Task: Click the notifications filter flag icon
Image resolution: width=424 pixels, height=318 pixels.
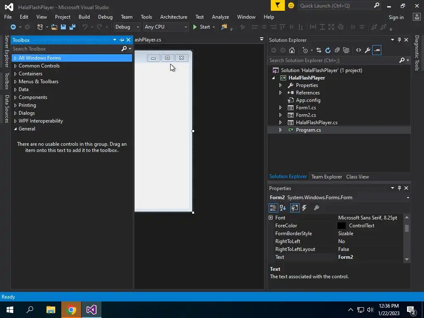Action: (x=278, y=5)
